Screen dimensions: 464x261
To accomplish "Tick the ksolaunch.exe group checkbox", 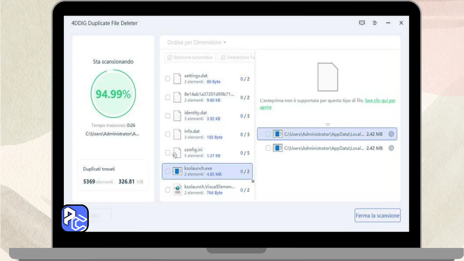I will point(167,171).
